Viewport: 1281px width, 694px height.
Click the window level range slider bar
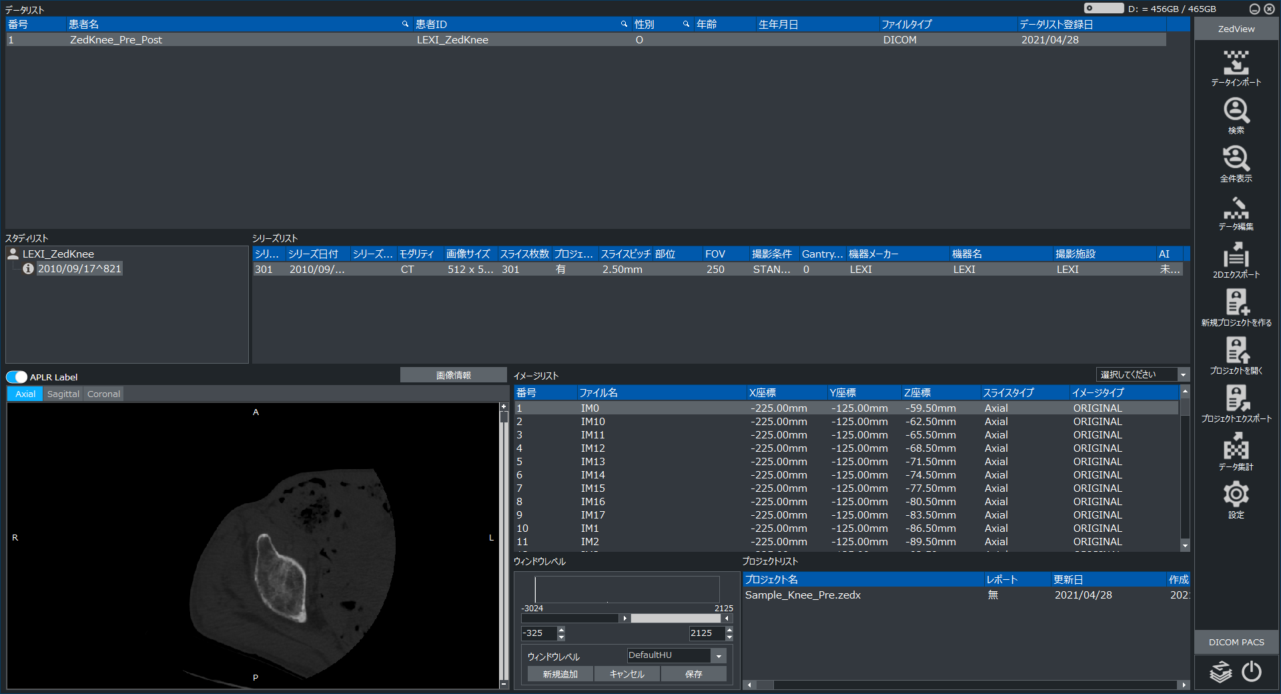(626, 618)
